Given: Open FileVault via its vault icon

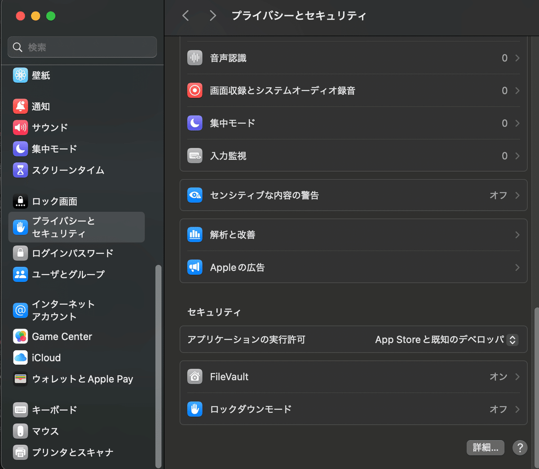Looking at the screenshot, I should point(194,376).
